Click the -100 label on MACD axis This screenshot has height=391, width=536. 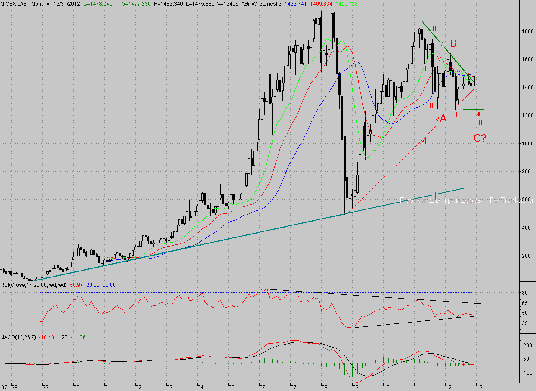[x=527, y=373]
